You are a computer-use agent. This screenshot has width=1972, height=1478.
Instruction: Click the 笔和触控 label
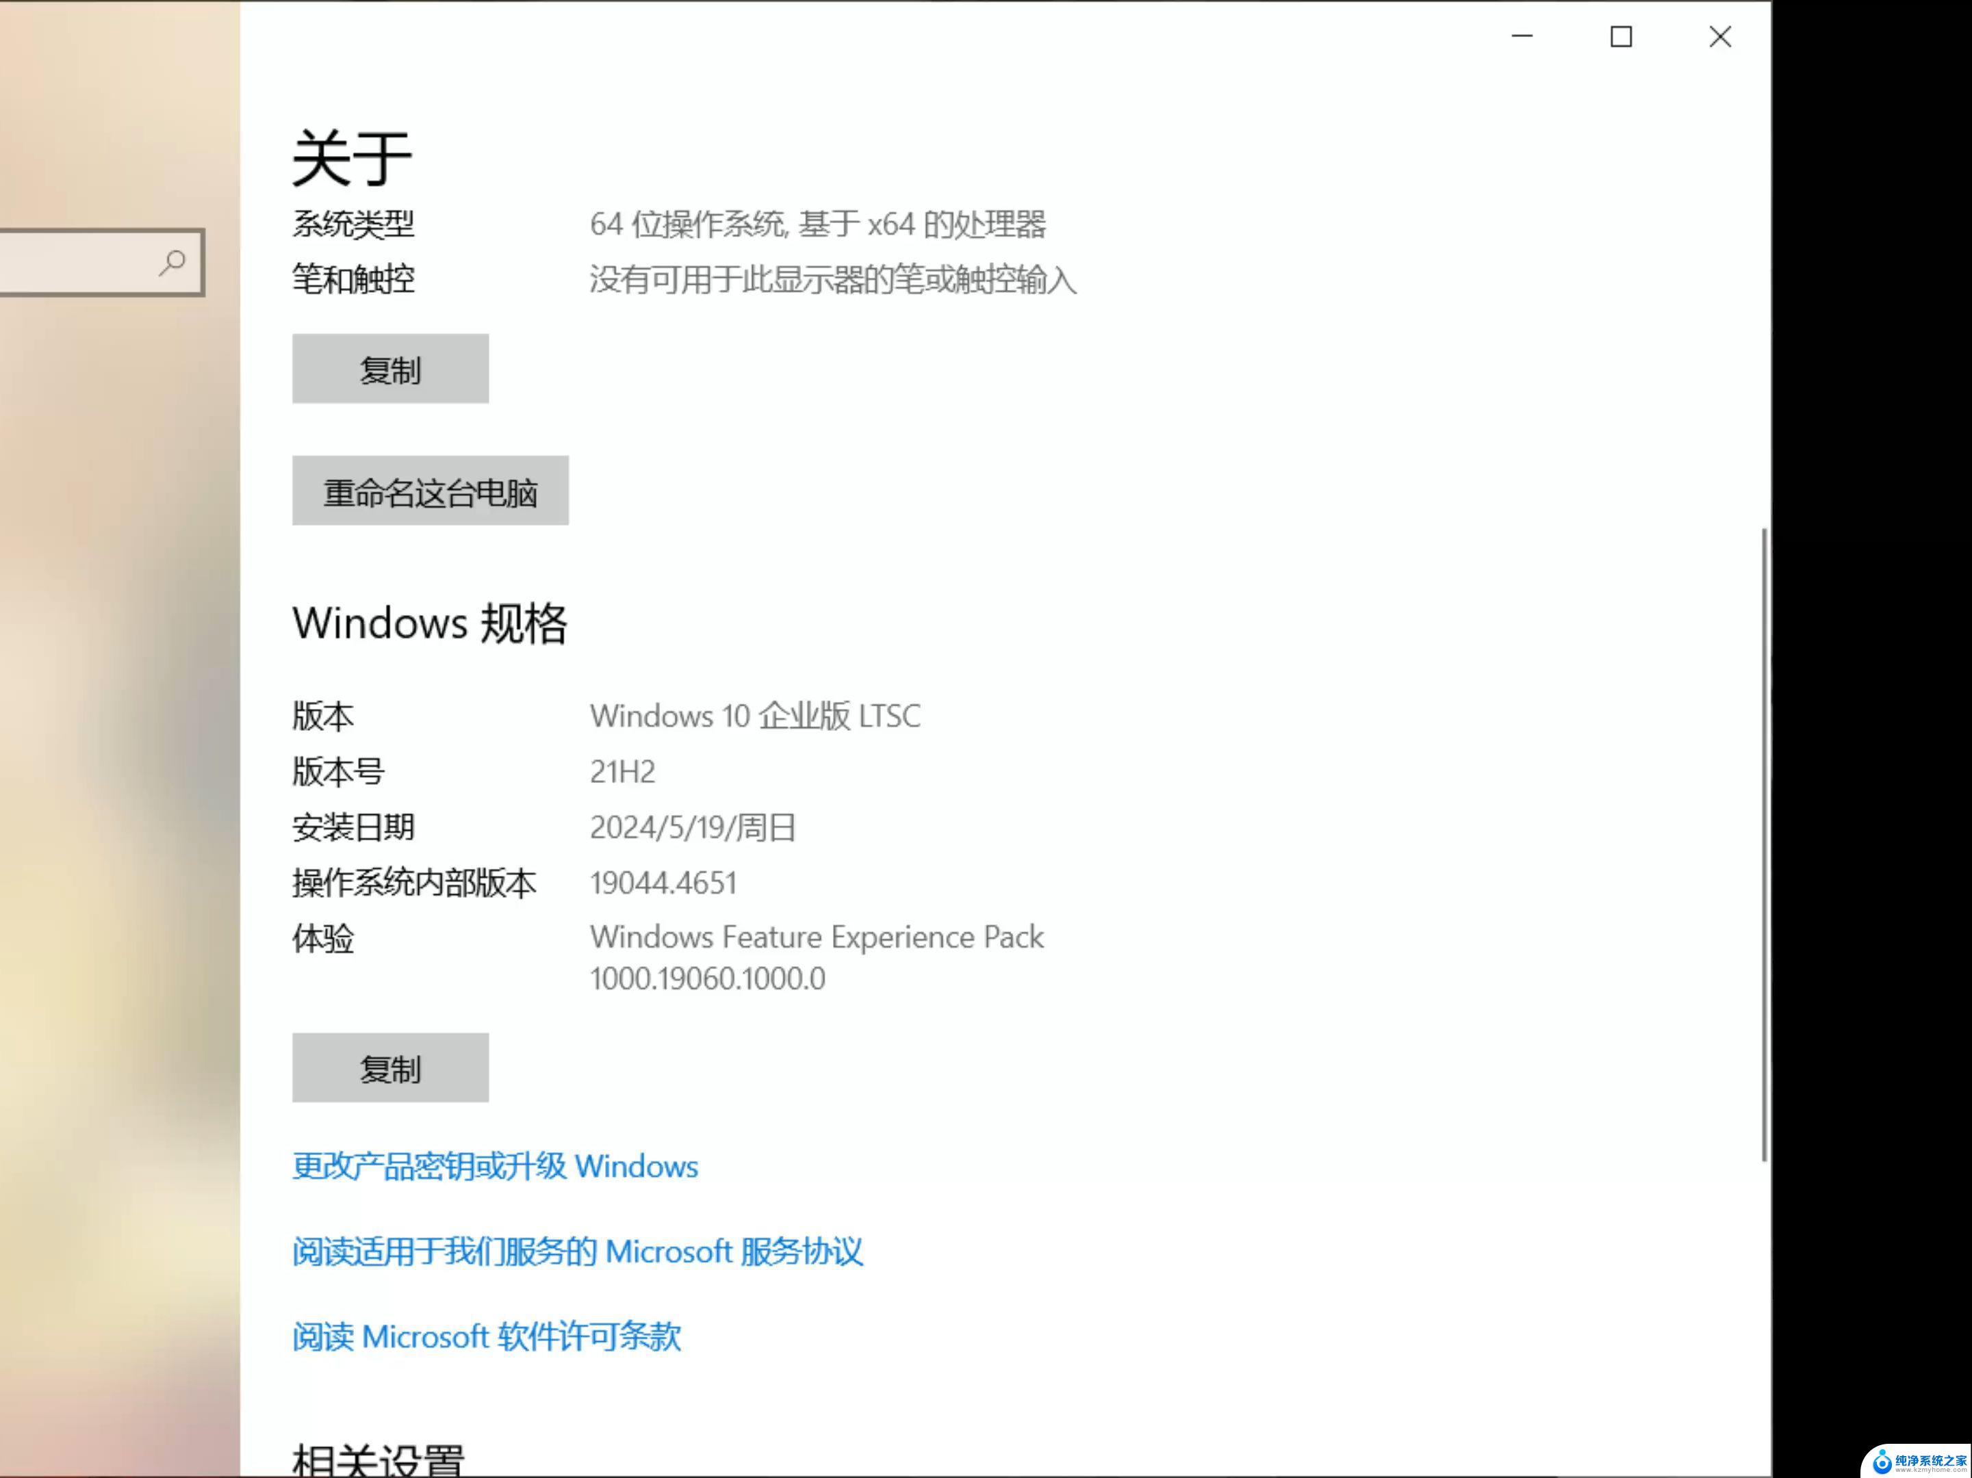(x=353, y=280)
